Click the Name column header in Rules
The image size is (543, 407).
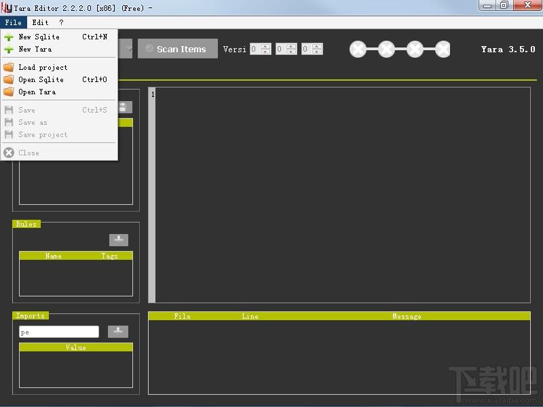click(53, 256)
